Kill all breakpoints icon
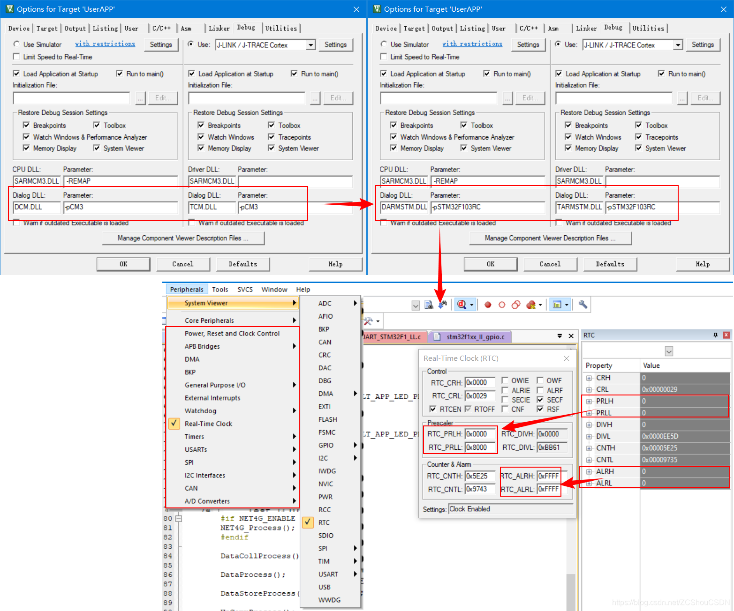 click(x=531, y=305)
